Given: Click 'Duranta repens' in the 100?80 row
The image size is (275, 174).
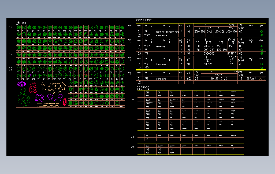Looking at the screenshot, I should click(x=161, y=64).
